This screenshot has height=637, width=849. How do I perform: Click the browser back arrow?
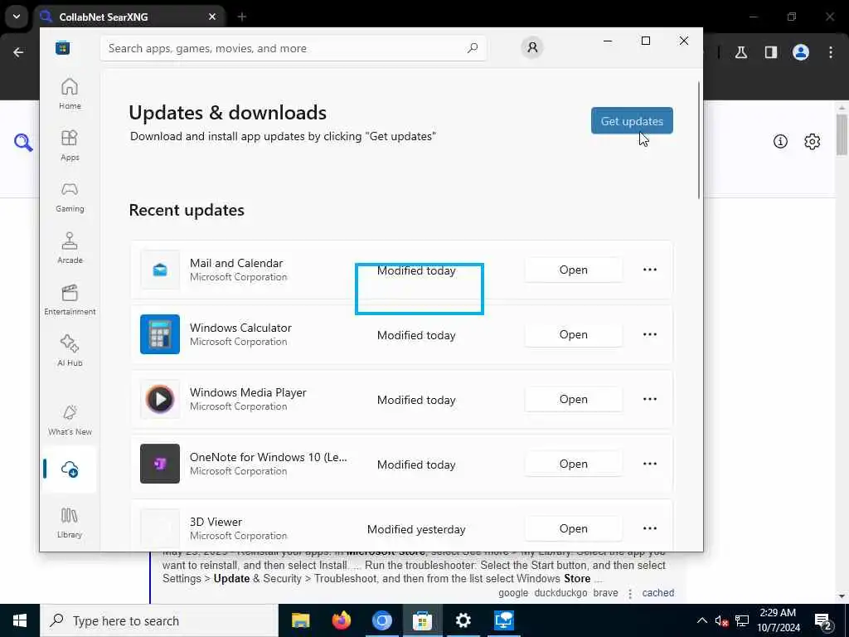[x=18, y=52]
